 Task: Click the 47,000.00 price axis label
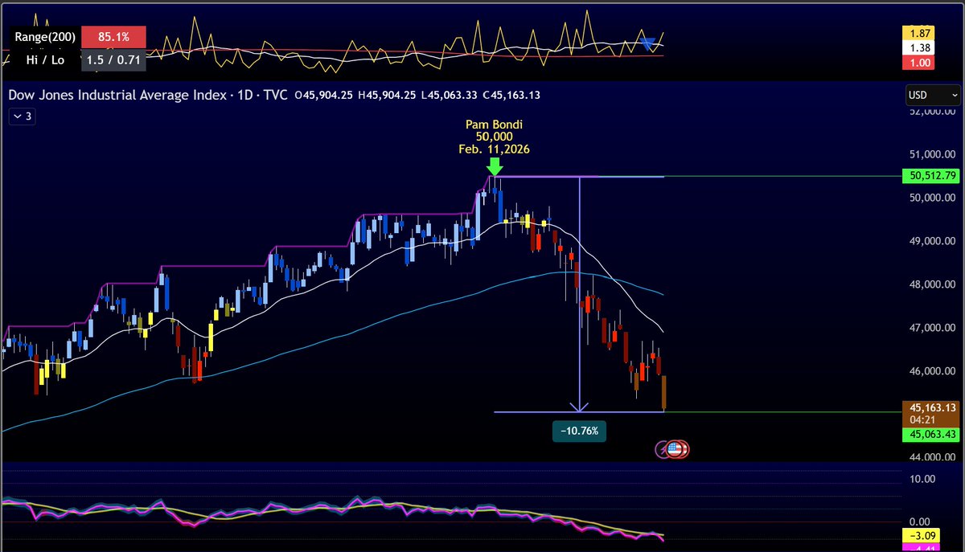pyautogui.click(x=931, y=328)
